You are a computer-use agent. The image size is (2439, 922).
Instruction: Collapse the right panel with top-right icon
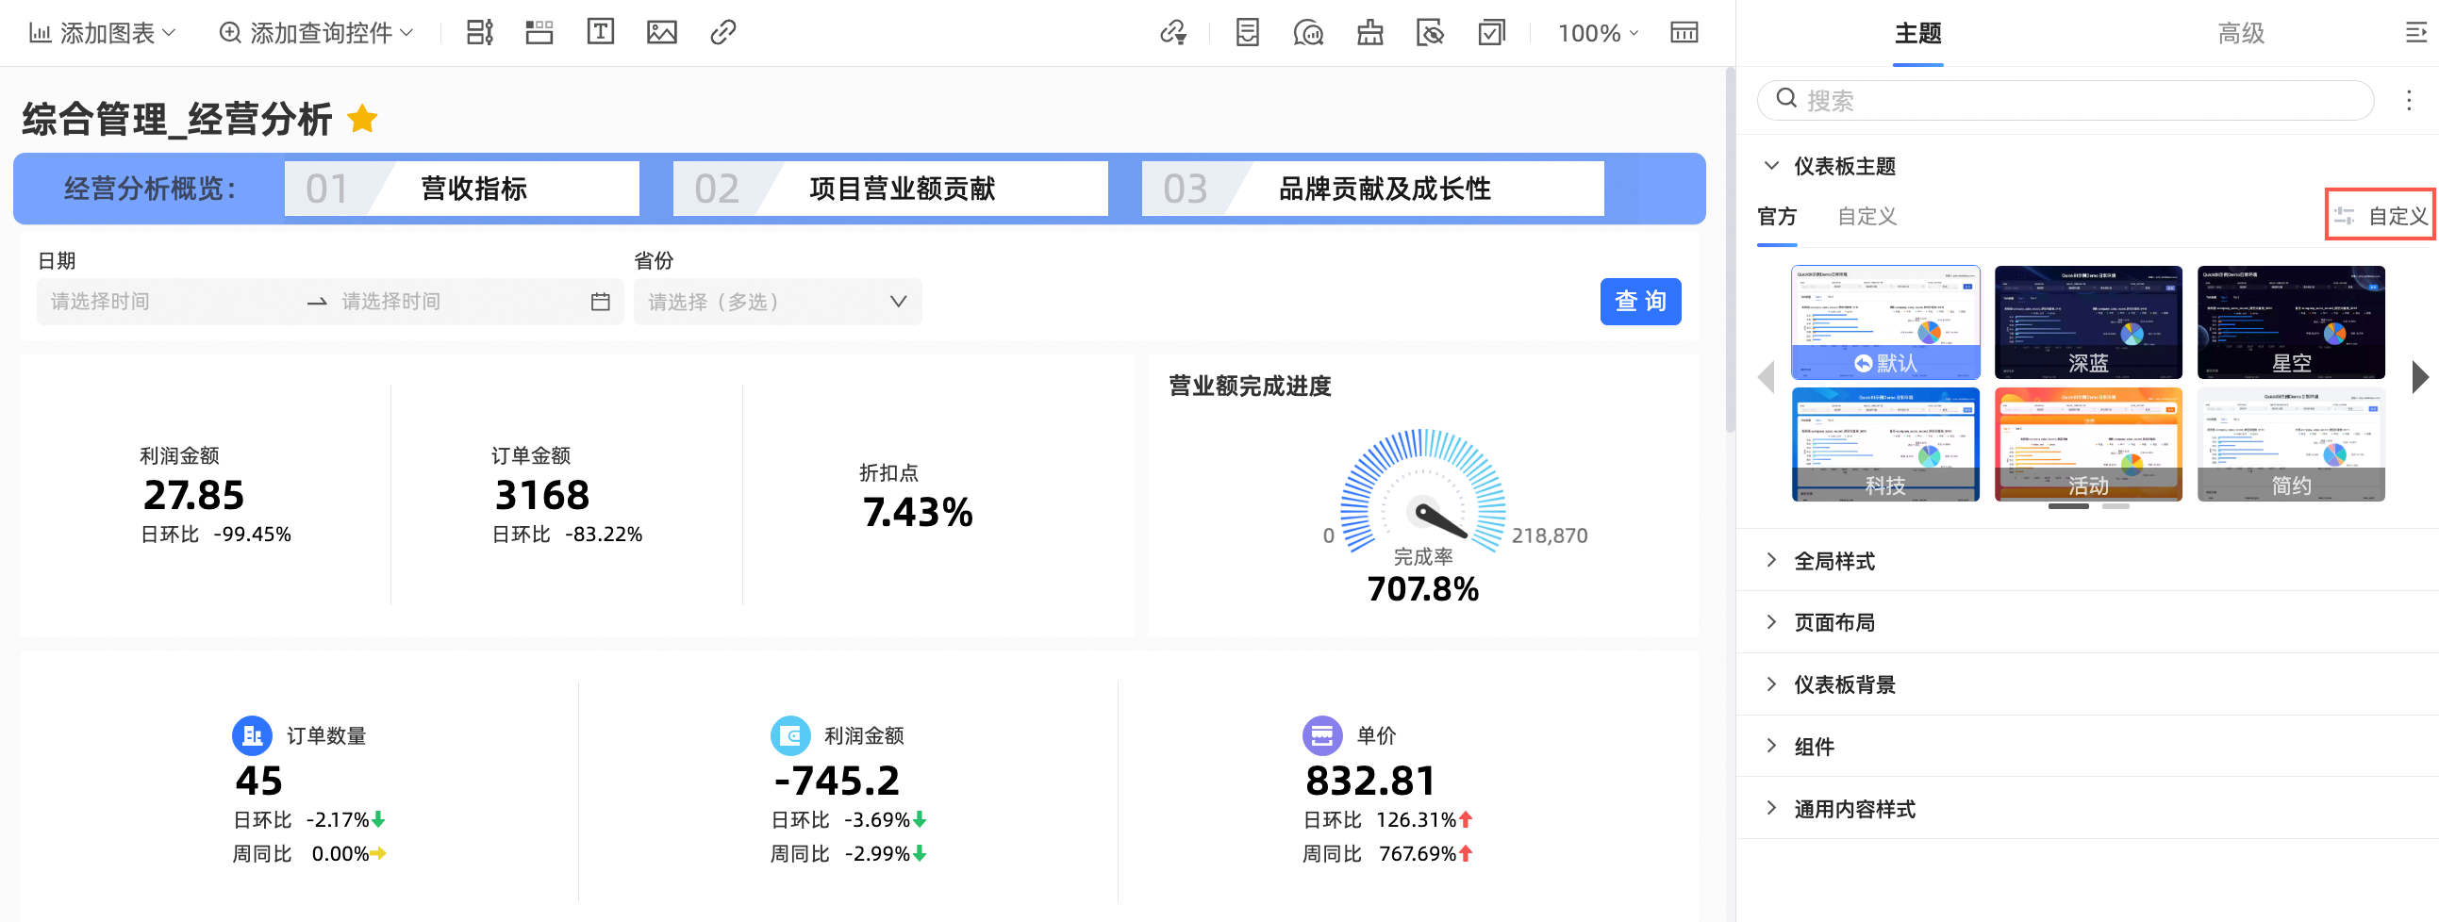2415,33
